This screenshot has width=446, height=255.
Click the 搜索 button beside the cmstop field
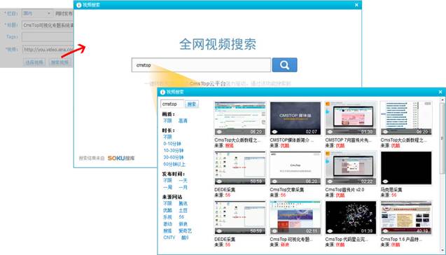point(192,104)
